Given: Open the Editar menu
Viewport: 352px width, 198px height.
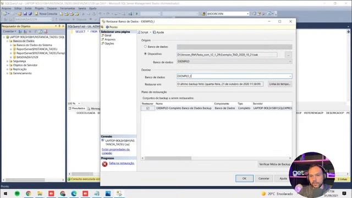Looking at the screenshot, I should [18, 8].
